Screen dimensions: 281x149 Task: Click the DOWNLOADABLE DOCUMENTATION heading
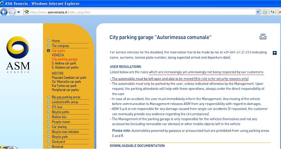click(137, 146)
